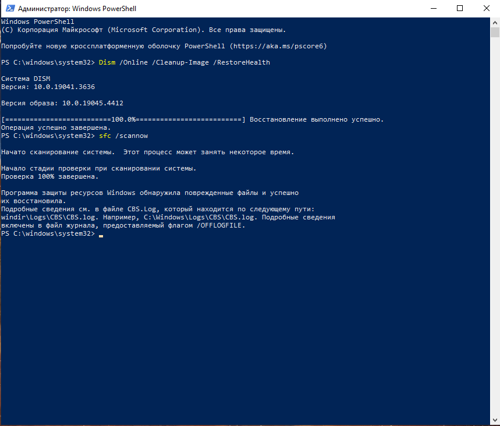Maximize the PowerShell window
500x426 pixels.
pyautogui.click(x=460, y=9)
